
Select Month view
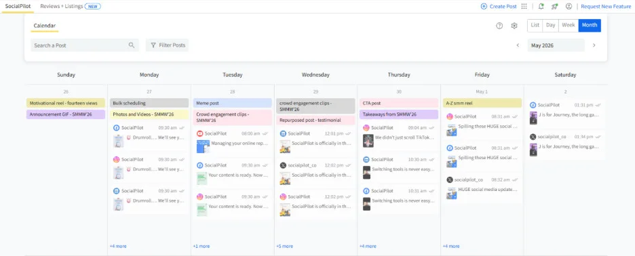tap(590, 25)
